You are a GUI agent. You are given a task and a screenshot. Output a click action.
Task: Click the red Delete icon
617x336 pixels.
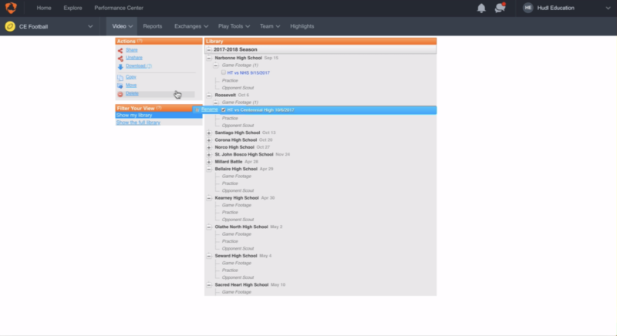[120, 94]
